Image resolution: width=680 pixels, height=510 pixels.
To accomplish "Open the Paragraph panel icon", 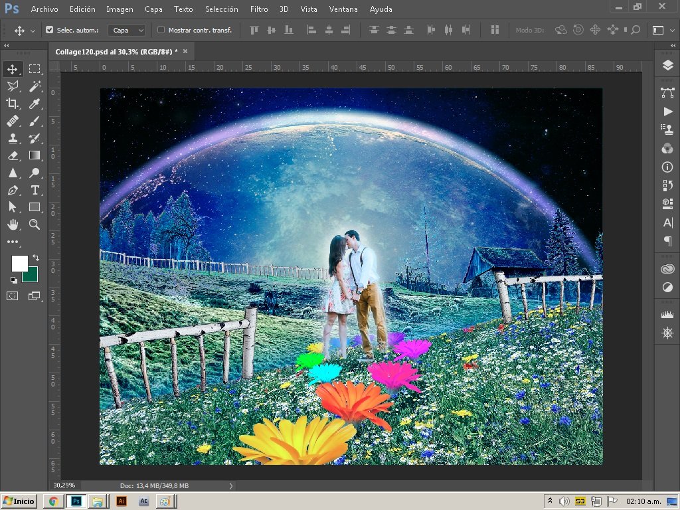I will click(667, 240).
